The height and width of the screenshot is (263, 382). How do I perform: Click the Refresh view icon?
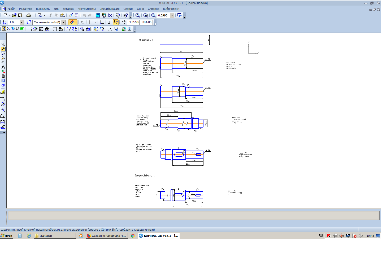tap(180, 15)
